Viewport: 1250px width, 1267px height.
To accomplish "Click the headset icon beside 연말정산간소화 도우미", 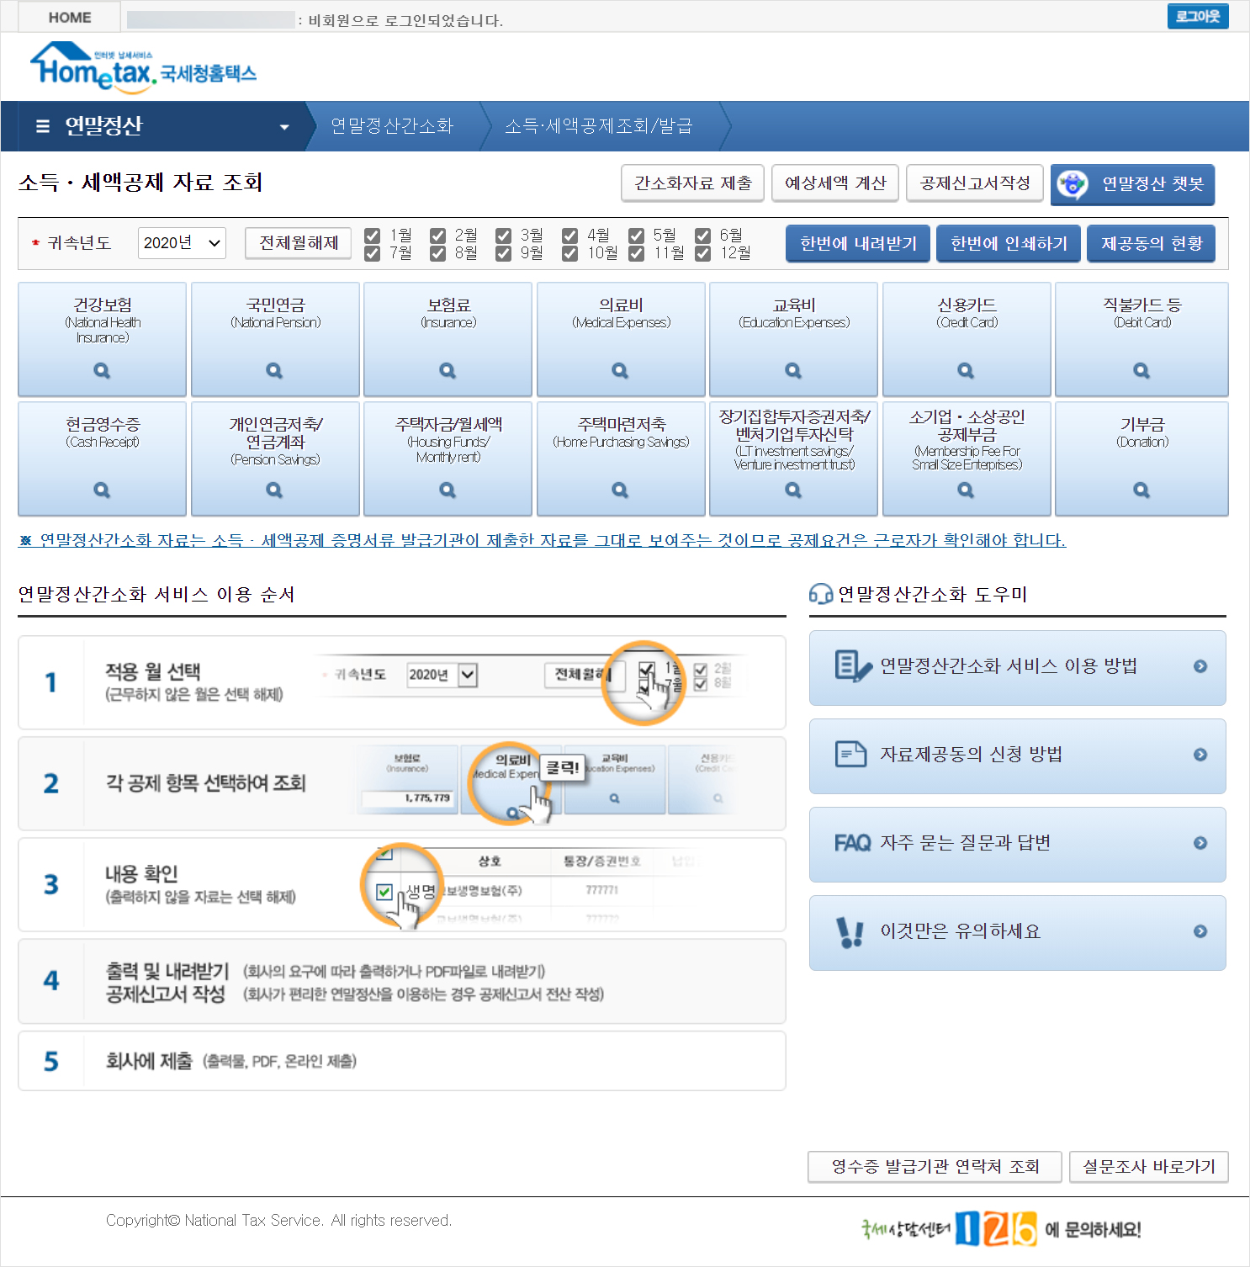I will (820, 594).
